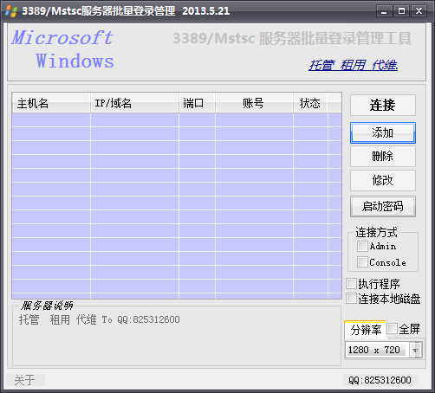Image resolution: width=435 pixels, height=393 pixels.
Task: Click the IP/域名 column header
Action: pyautogui.click(x=134, y=103)
